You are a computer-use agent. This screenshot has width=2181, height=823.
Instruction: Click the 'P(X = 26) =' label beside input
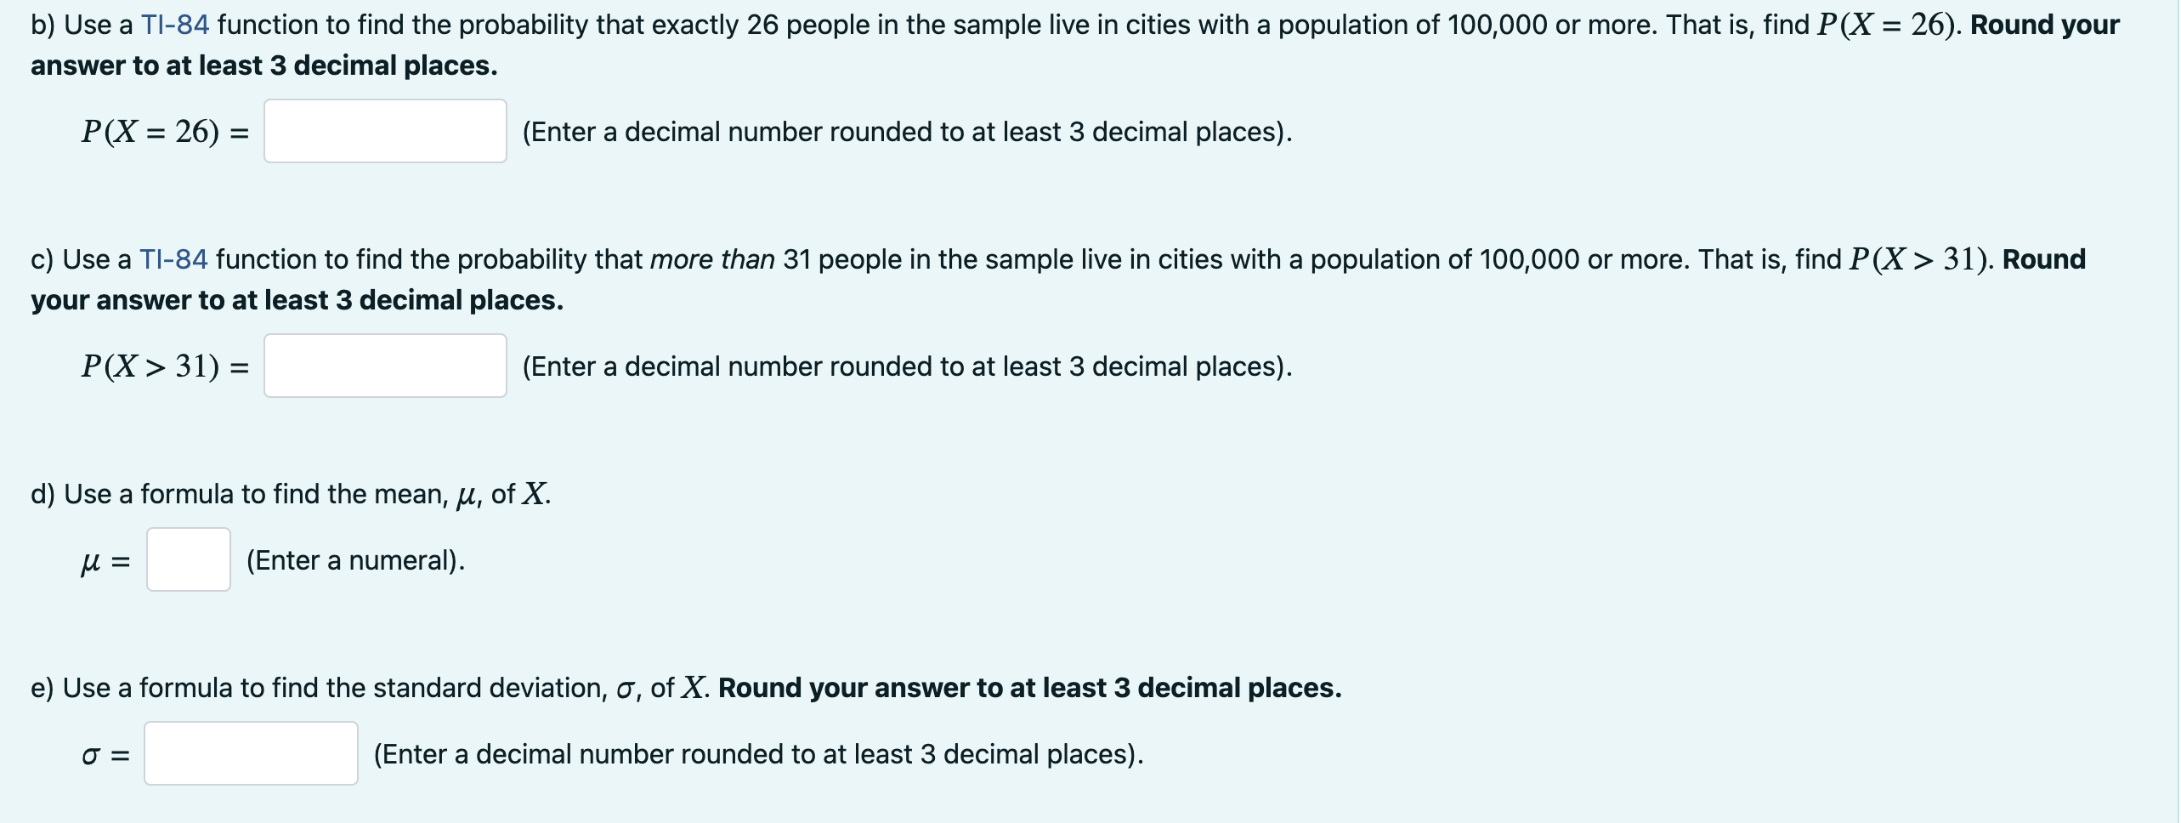click(166, 132)
